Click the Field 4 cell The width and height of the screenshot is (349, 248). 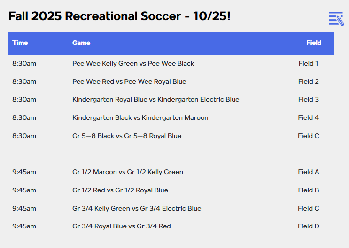pos(309,118)
